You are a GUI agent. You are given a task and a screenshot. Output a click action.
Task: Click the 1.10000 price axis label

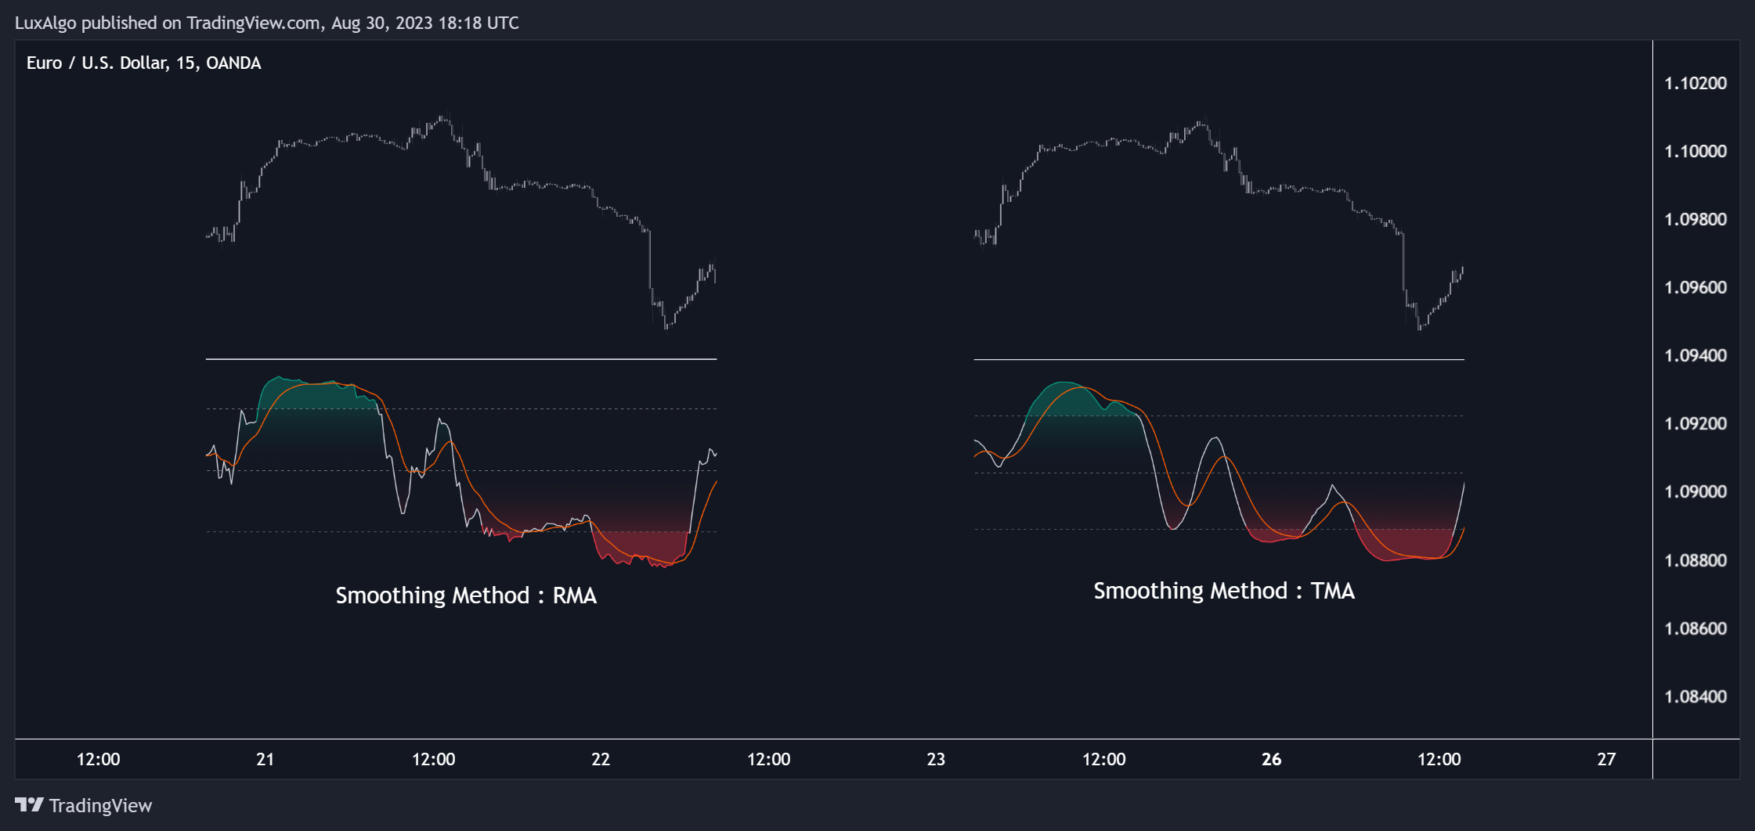(x=1695, y=151)
